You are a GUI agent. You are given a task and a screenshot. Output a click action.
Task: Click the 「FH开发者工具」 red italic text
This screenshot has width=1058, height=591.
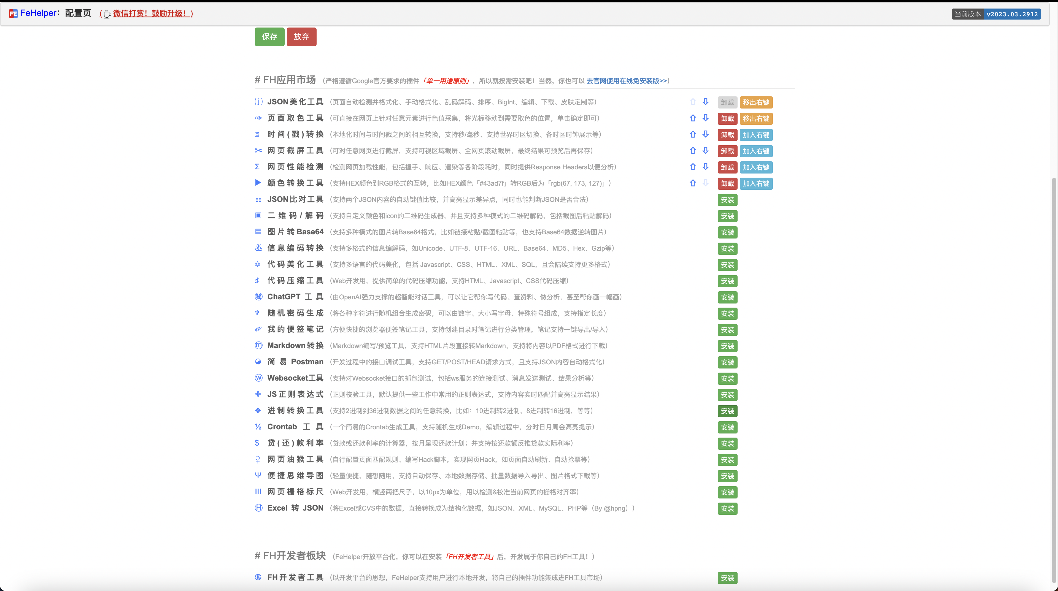pos(469,557)
